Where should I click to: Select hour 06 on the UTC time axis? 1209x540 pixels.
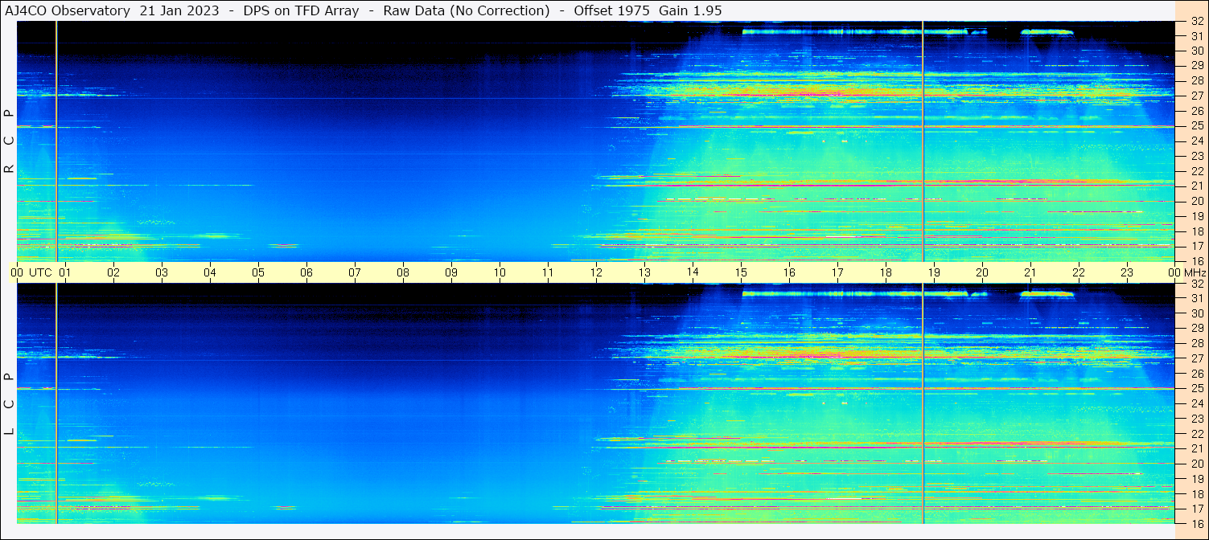(306, 272)
